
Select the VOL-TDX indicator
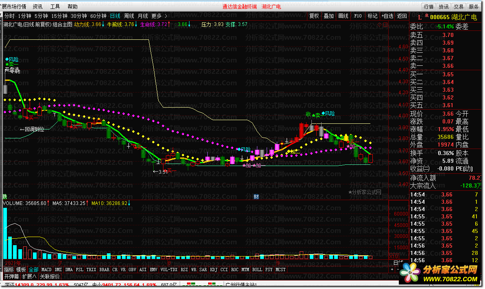click(x=169, y=270)
